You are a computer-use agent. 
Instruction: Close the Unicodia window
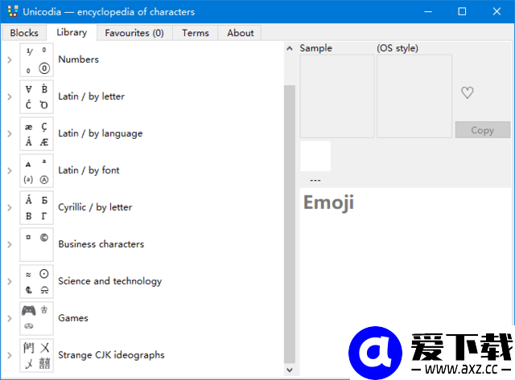(496, 11)
